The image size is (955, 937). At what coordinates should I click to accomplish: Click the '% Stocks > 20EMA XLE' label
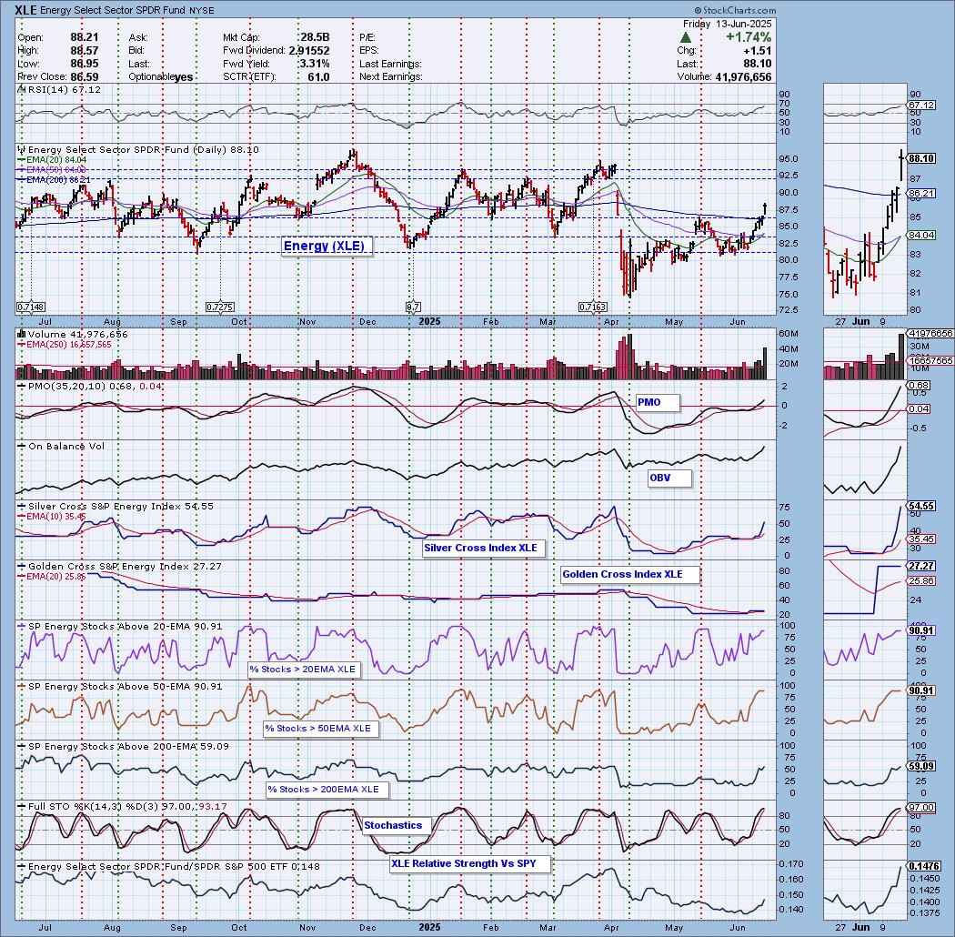click(305, 669)
